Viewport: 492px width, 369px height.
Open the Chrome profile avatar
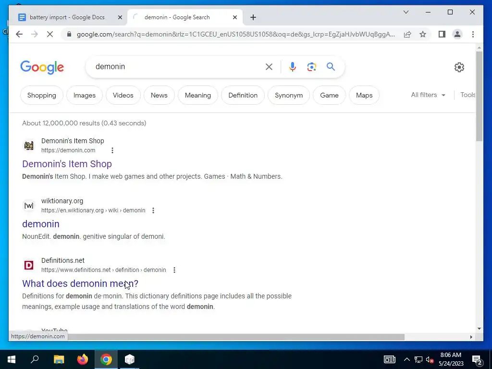pyautogui.click(x=457, y=34)
